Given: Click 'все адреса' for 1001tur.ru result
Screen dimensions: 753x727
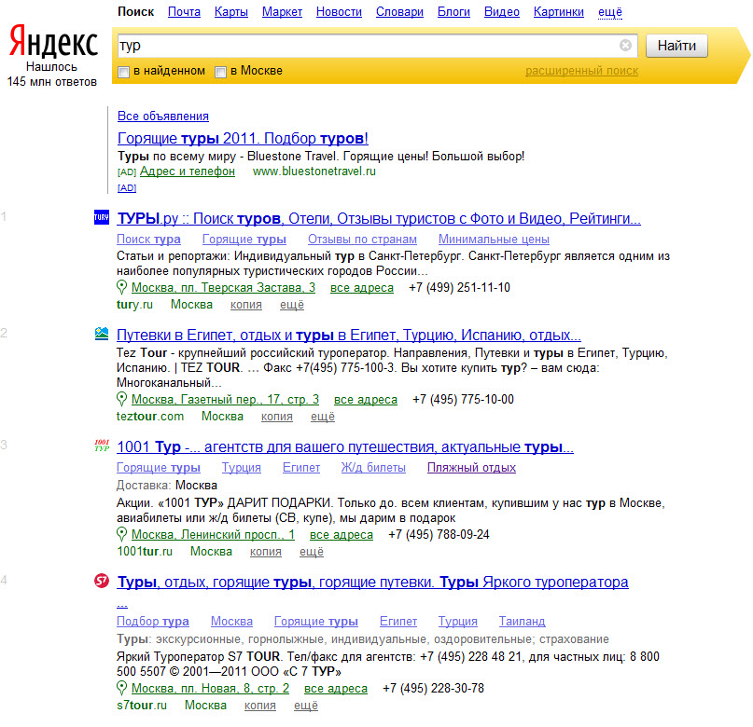Looking at the screenshot, I should tap(342, 535).
